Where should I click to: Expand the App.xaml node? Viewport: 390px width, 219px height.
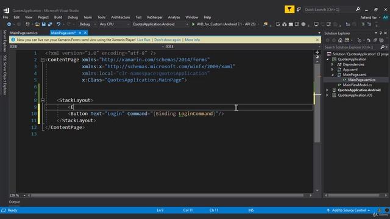click(x=332, y=69)
